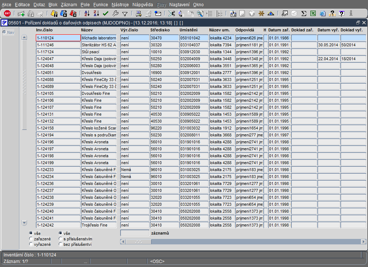This screenshot has height=267, width=368.
Task: Open the Záznam menu
Action: click(x=69, y=5)
